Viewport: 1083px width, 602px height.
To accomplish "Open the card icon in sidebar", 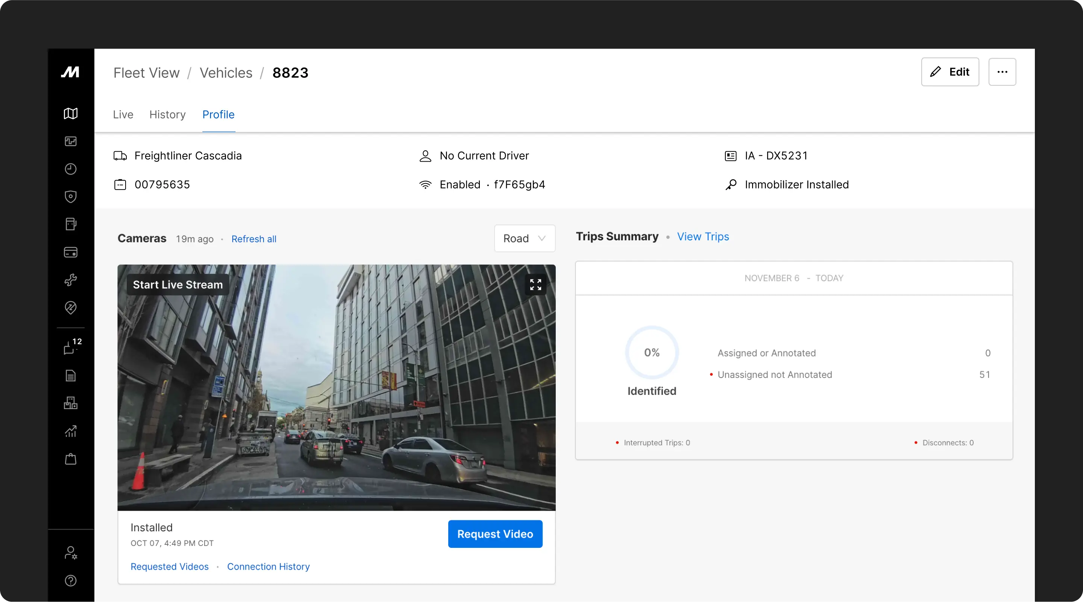I will tap(71, 252).
